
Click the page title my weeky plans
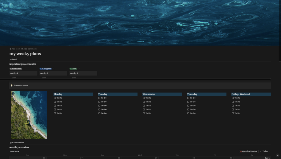[x=25, y=54]
